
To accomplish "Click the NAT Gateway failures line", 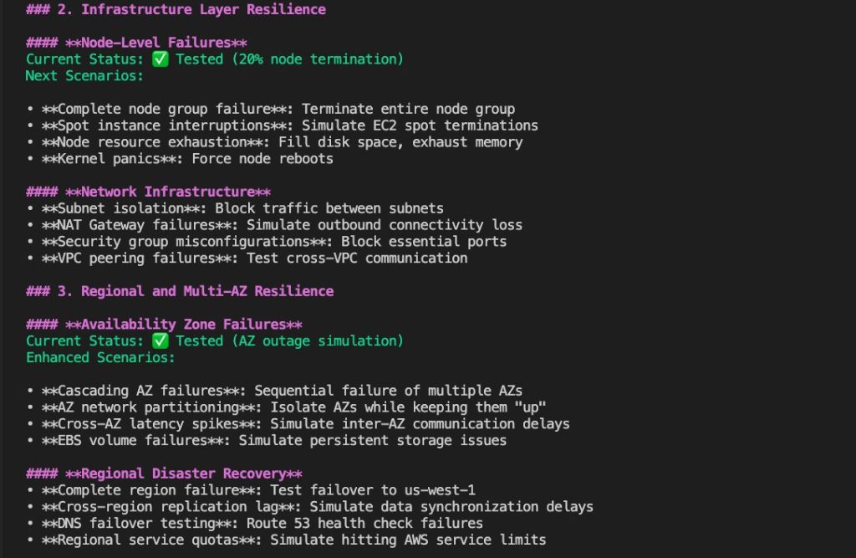I will 274,225.
